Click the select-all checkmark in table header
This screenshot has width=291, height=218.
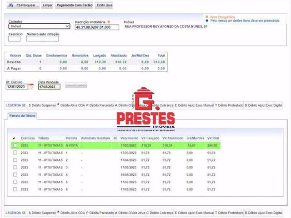pos(14,138)
